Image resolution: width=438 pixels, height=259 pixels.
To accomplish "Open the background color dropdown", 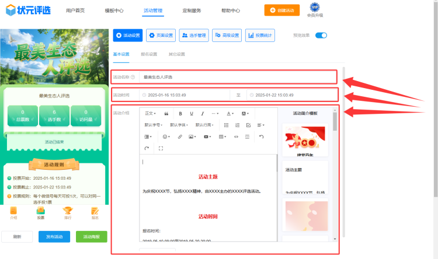I will coord(245,114).
